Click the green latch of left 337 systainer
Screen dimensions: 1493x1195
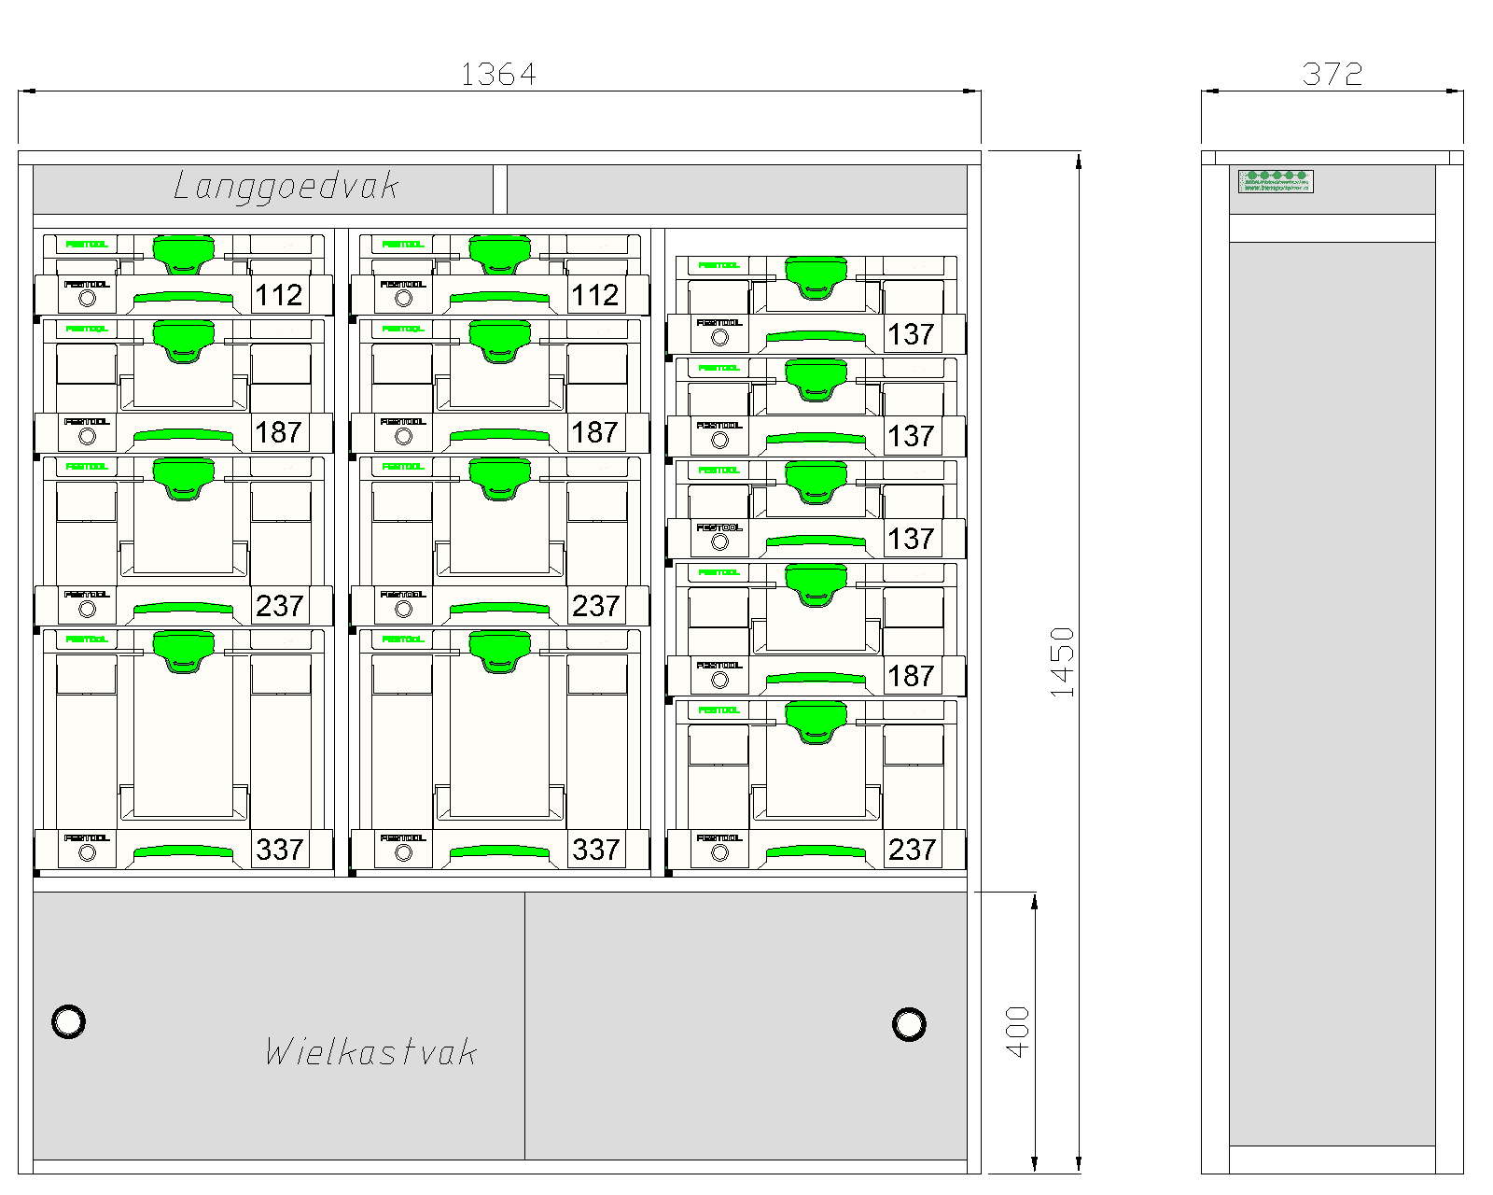(184, 651)
